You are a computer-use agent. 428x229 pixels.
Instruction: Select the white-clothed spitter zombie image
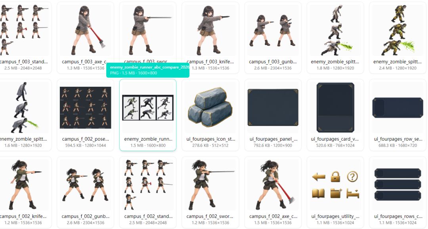coord(335,30)
